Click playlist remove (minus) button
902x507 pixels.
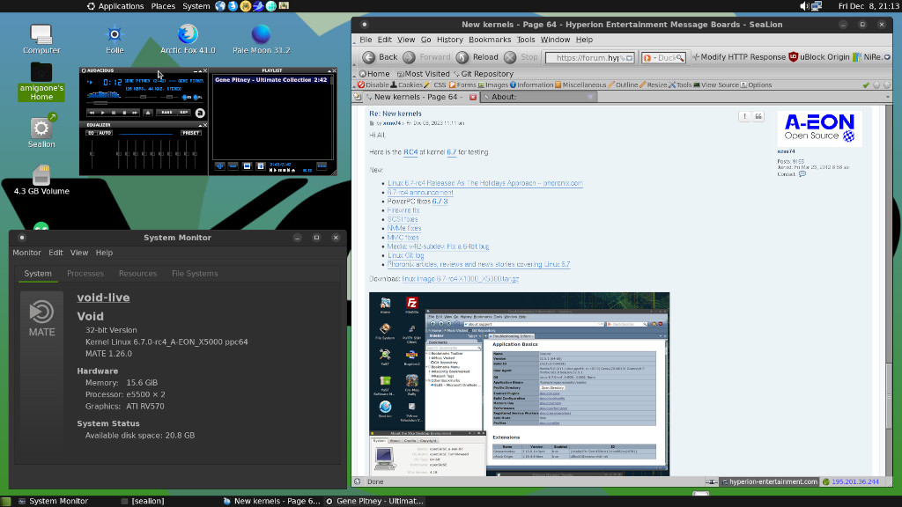233,166
